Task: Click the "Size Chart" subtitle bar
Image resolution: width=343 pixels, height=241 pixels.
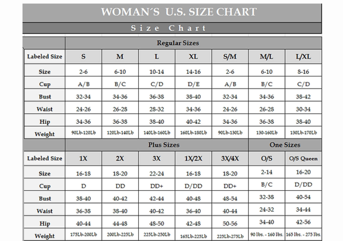Action: 169,28
